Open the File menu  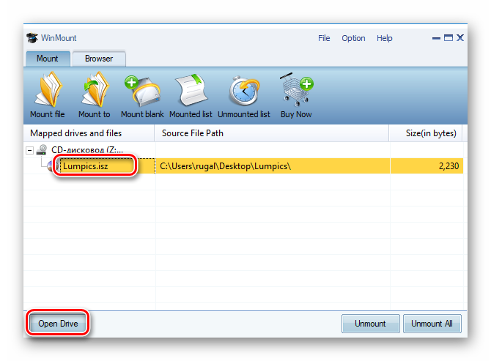click(324, 38)
